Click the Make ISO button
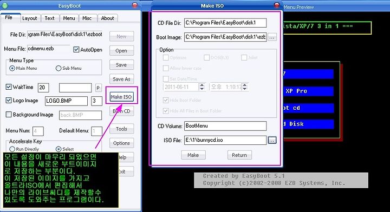Screen dimensions: 390x212 [121, 97]
